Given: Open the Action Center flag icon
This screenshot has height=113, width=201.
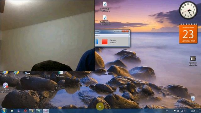Looking at the screenshot, I should click(x=175, y=111).
